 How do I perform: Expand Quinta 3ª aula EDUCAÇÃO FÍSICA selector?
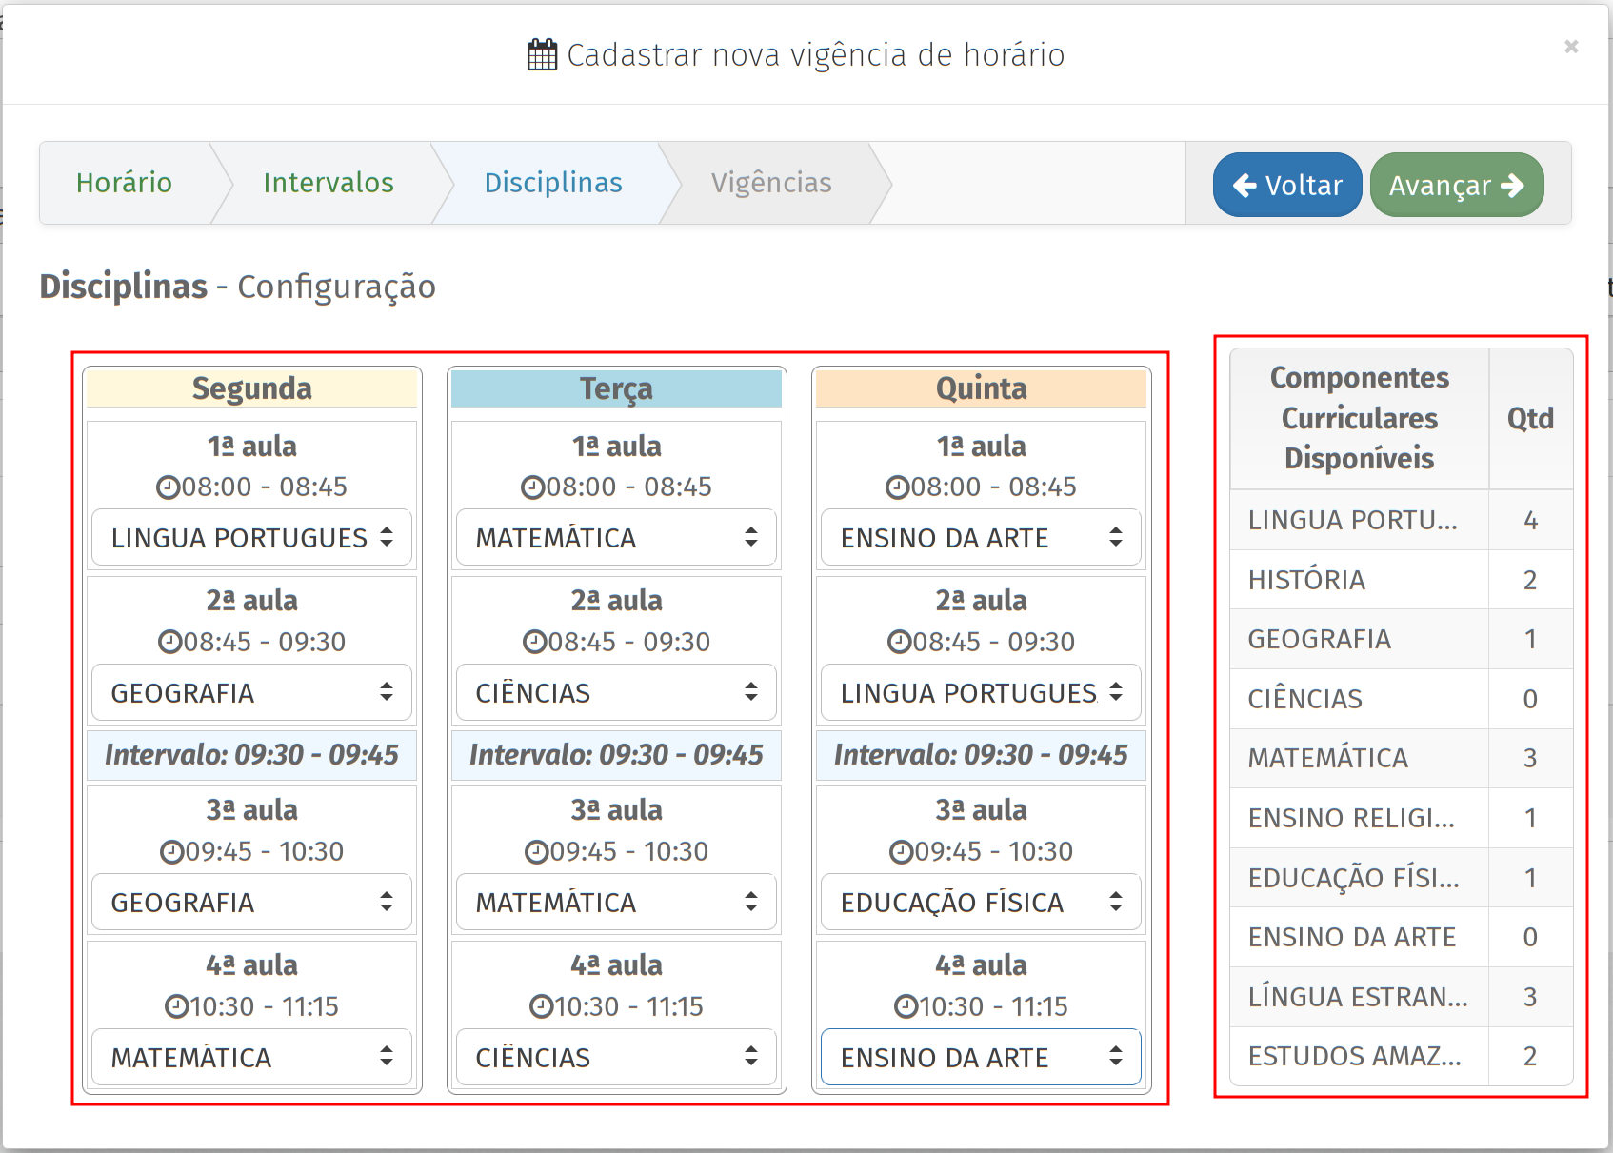click(x=981, y=903)
